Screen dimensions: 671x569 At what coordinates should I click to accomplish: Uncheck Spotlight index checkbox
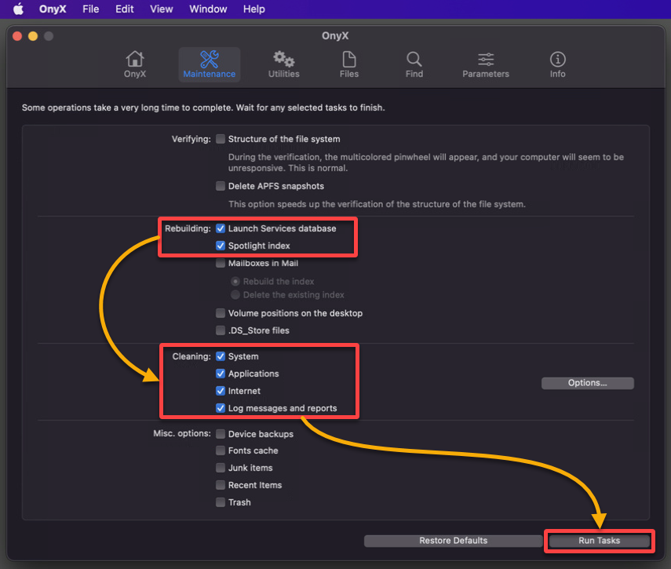click(x=221, y=246)
